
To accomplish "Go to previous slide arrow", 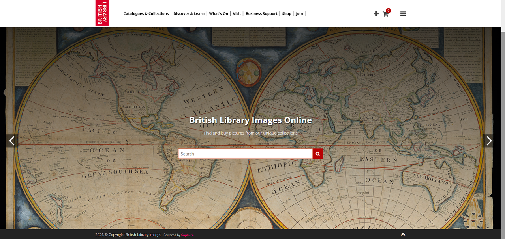I will 12,141.
